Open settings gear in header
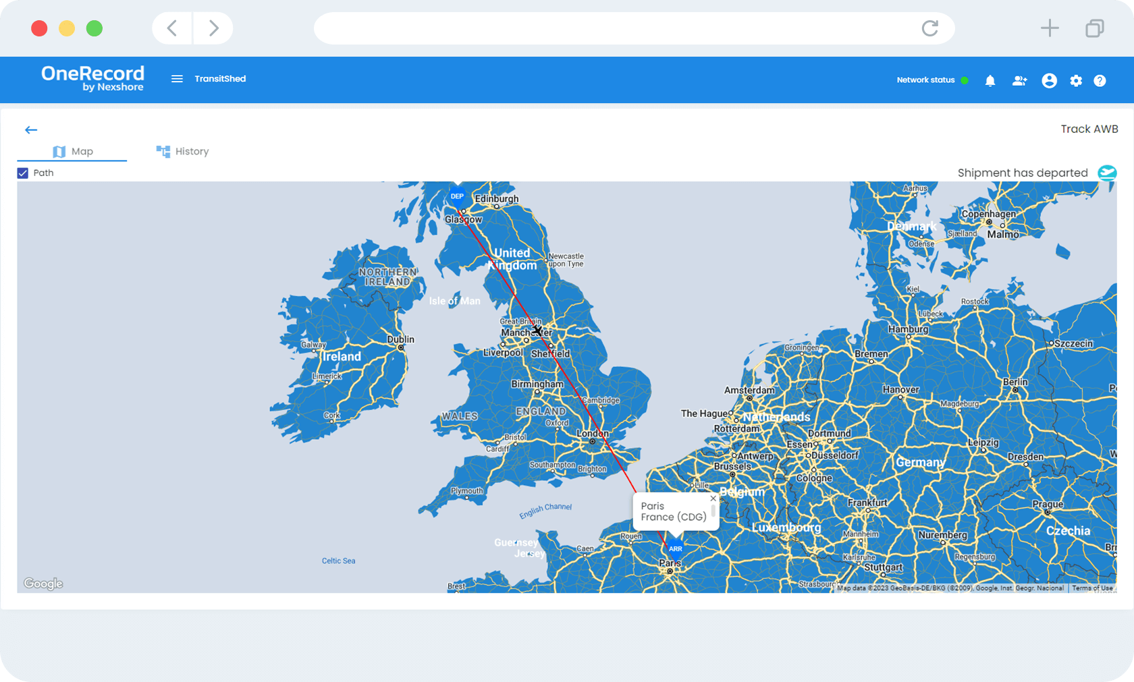Image resolution: width=1134 pixels, height=682 pixels. click(x=1076, y=81)
